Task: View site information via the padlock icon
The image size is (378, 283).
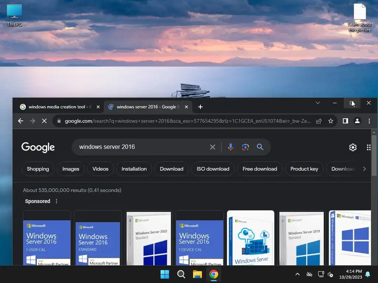Action: [59, 121]
